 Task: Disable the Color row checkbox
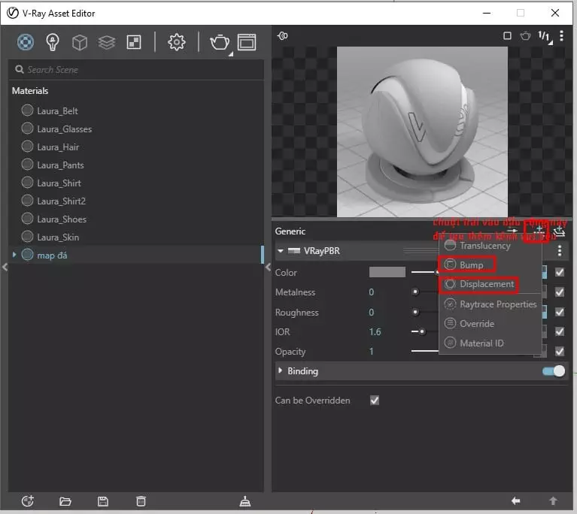560,272
